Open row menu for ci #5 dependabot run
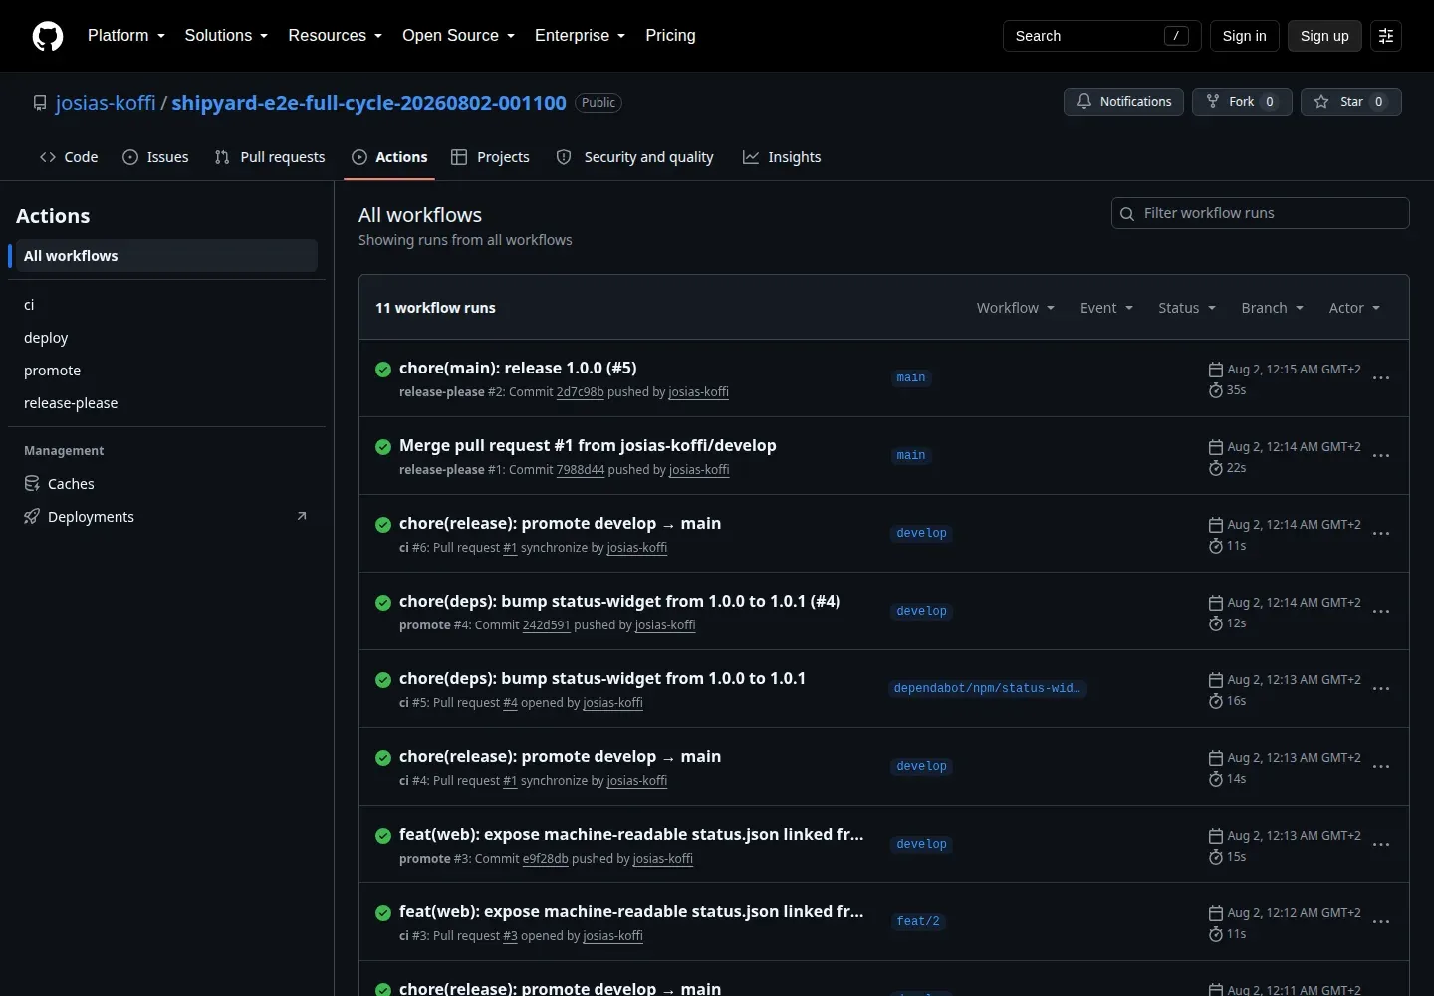The height and width of the screenshot is (996, 1434). (x=1381, y=689)
